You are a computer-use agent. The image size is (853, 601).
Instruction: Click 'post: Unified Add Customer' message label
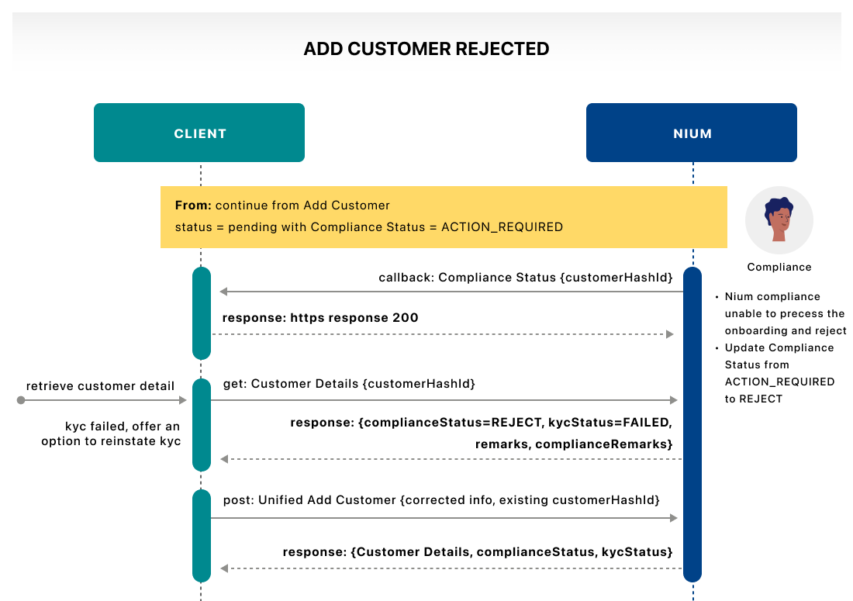pos(441,500)
